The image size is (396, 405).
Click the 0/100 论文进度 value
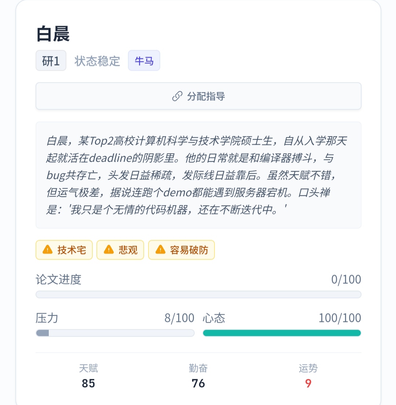click(346, 280)
